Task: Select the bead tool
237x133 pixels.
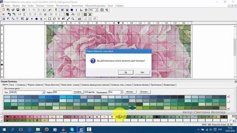Action: (36, 19)
